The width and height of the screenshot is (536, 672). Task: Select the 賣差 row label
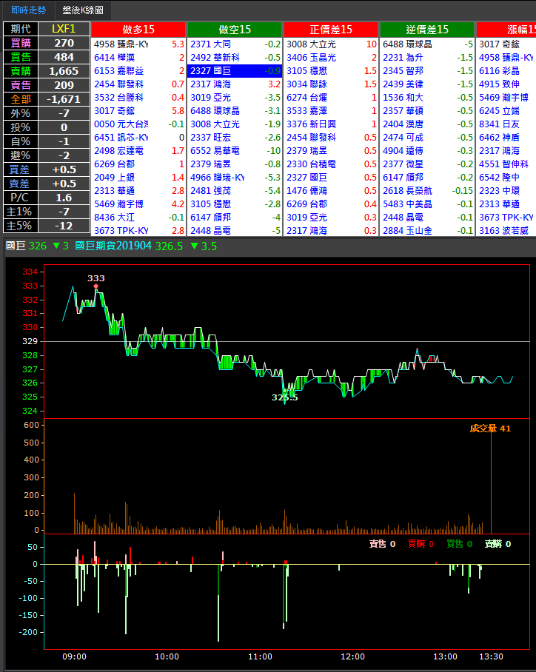(x=21, y=184)
